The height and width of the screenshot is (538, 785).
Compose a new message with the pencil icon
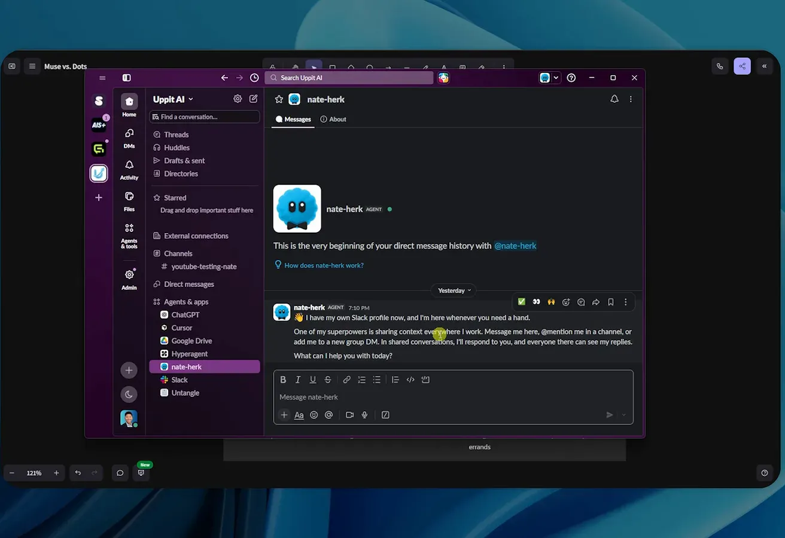coord(254,99)
